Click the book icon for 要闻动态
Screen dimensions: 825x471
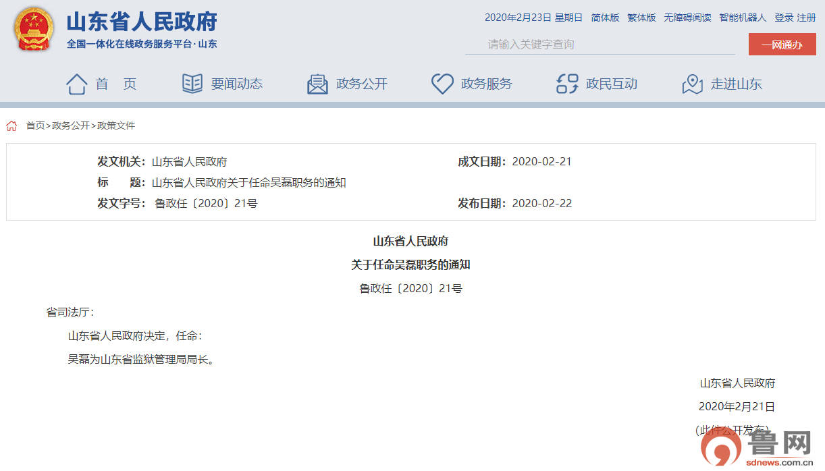tap(192, 84)
